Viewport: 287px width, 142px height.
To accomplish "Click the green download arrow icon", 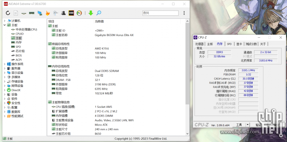I will click(x=91, y=13).
